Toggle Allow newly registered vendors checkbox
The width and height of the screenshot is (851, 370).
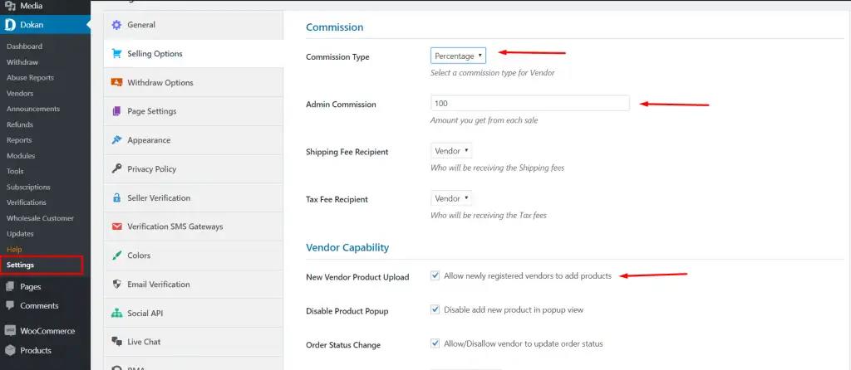(x=435, y=275)
